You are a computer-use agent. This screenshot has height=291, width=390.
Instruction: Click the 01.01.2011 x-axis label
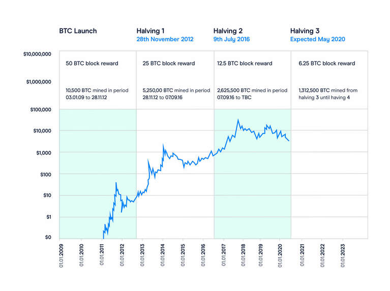tap(102, 255)
